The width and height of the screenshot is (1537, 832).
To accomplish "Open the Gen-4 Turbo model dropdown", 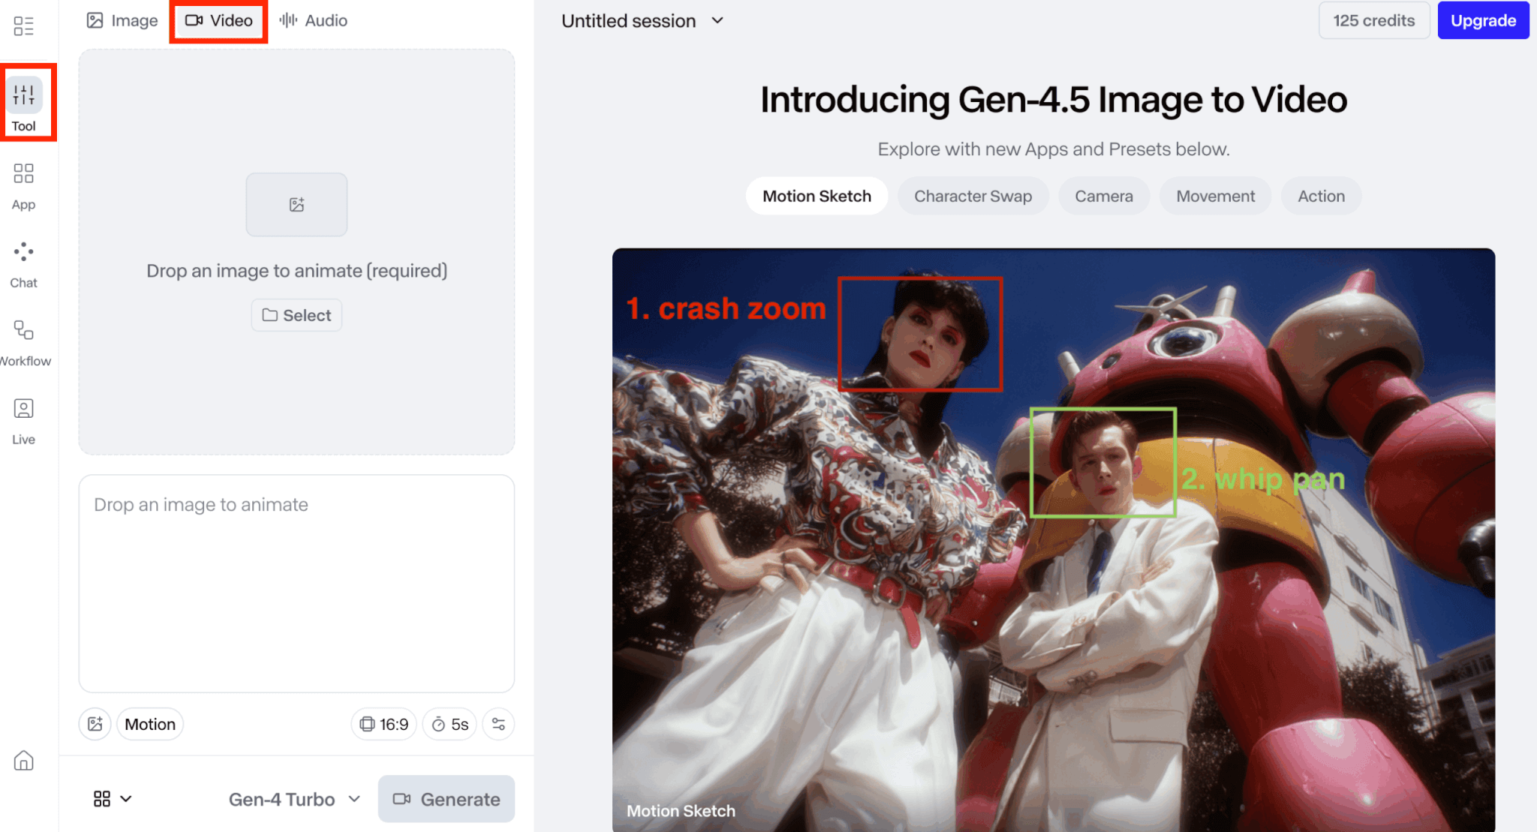I will click(x=294, y=799).
